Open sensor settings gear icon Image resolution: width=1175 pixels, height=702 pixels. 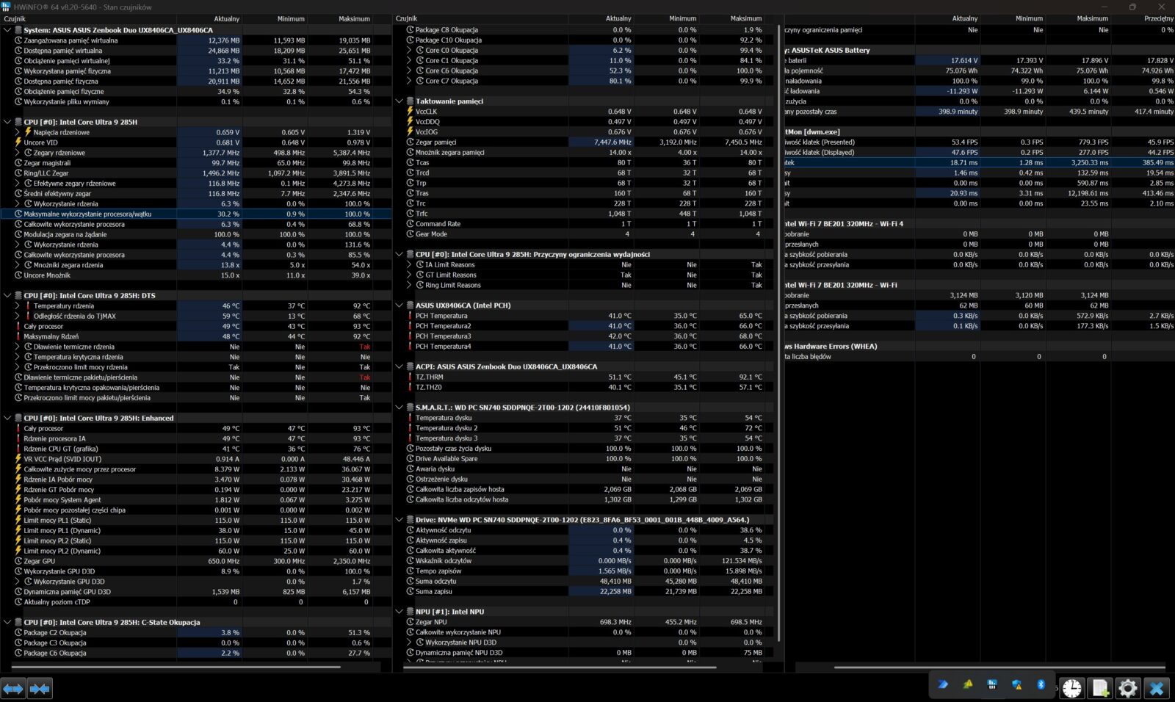1128,688
